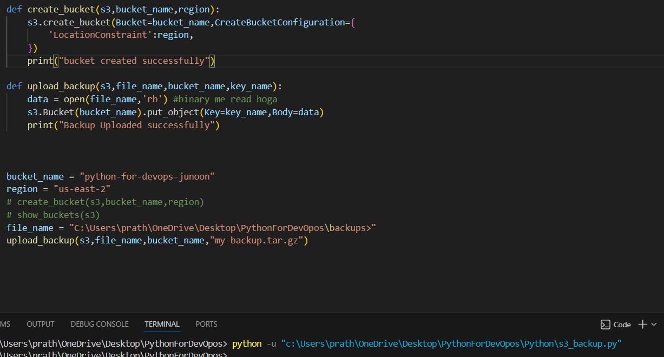Click the terminal shell icon beside Code

(x=606, y=325)
